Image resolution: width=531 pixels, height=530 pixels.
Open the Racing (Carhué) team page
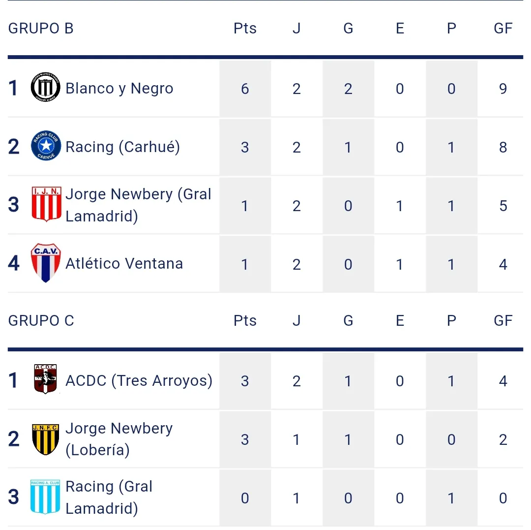coord(122,147)
